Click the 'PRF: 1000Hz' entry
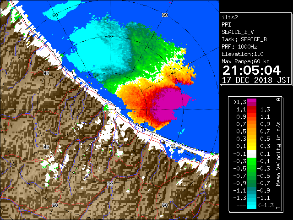The height and width of the screenshot is (220, 293). (239, 47)
